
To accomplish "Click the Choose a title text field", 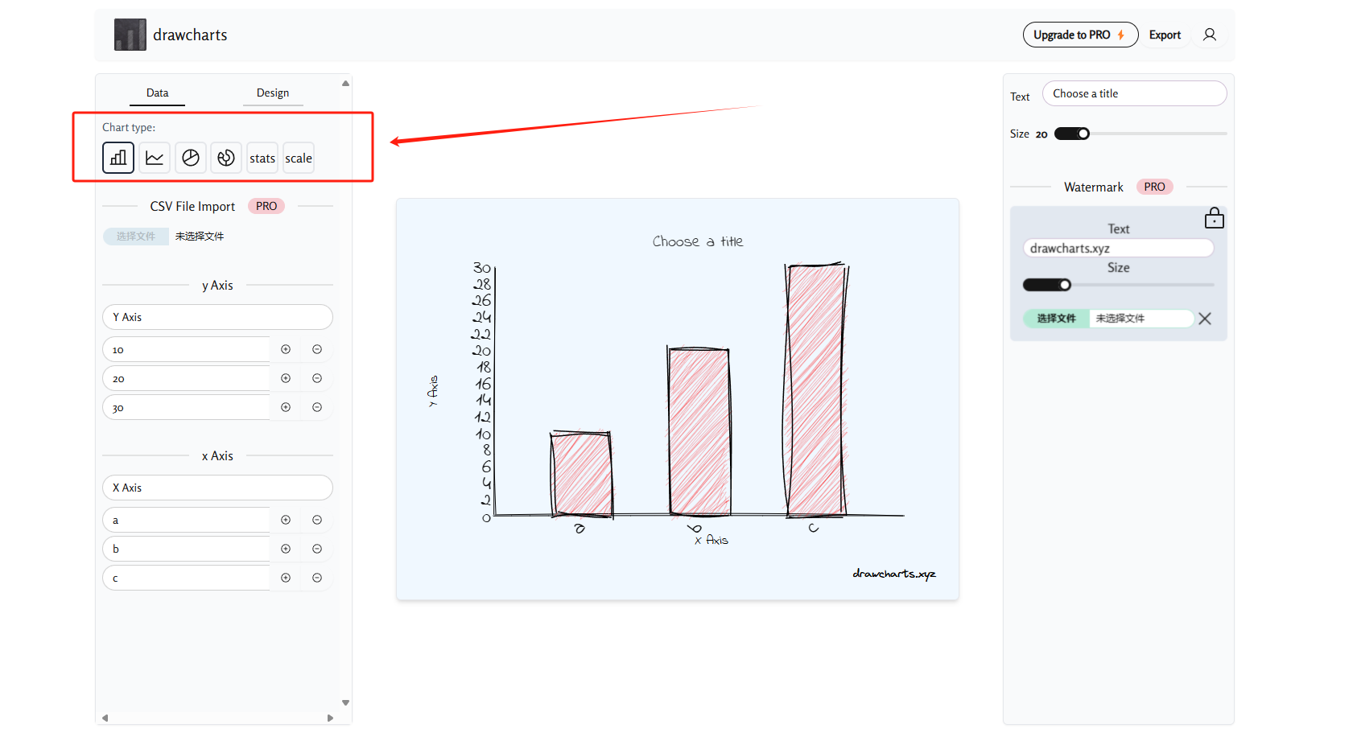I will tap(1134, 93).
